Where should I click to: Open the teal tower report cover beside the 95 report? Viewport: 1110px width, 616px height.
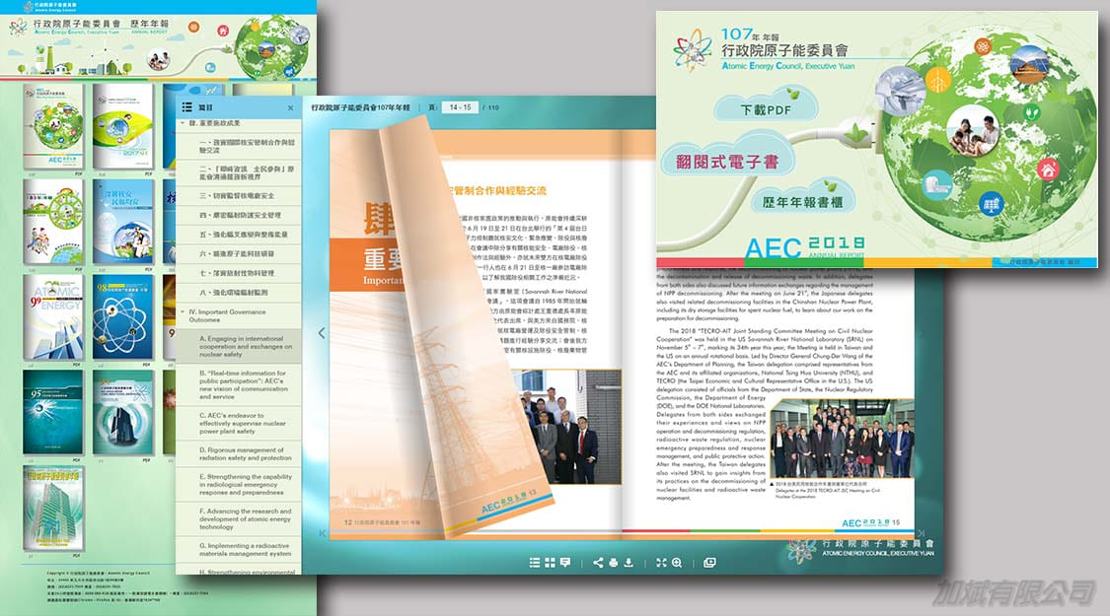(122, 412)
